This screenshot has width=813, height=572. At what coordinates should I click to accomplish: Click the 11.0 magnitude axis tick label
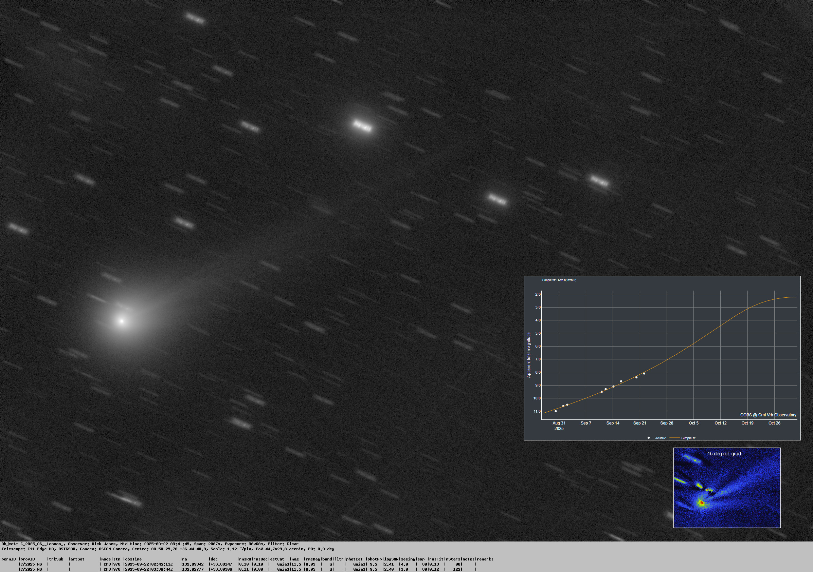(x=537, y=411)
